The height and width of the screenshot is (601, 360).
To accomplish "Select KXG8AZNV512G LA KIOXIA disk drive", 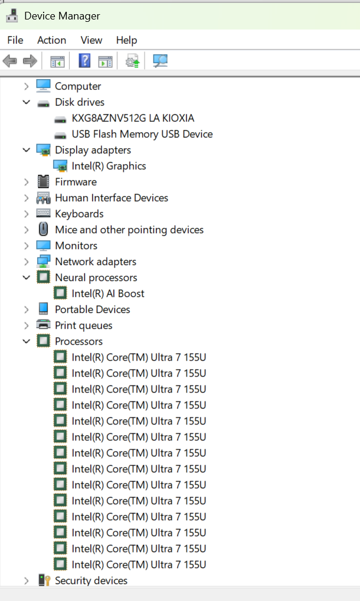I will tap(133, 118).
